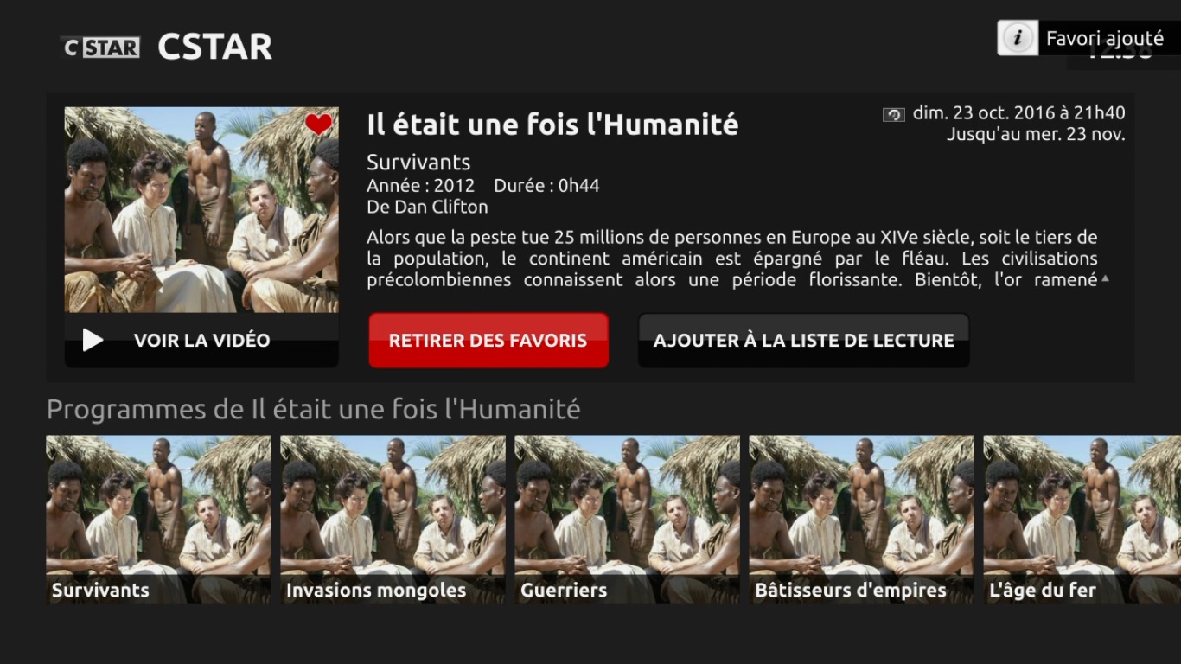The height and width of the screenshot is (664, 1181).
Task: Open the Invasions mongoles episode
Action: point(393,520)
